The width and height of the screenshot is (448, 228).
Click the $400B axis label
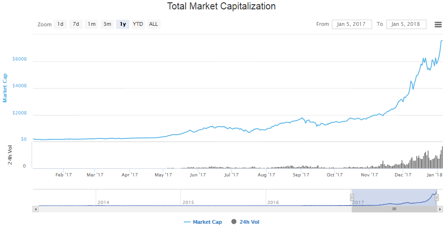tap(19, 86)
